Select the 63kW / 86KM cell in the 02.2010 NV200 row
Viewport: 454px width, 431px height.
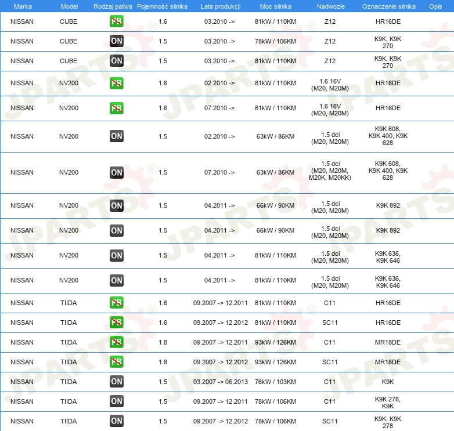275,136
